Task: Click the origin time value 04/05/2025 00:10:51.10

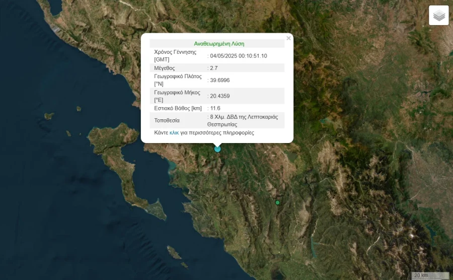Action: pyautogui.click(x=239, y=56)
